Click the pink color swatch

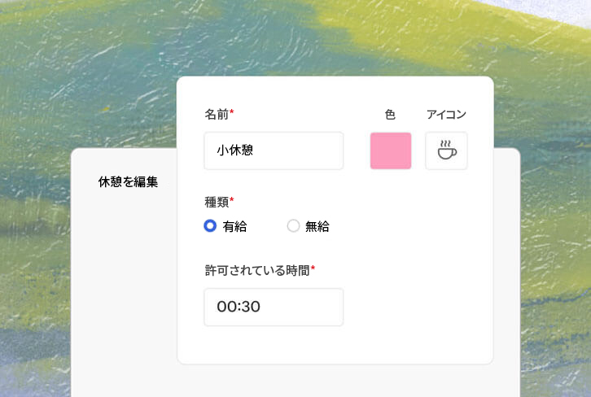point(391,151)
